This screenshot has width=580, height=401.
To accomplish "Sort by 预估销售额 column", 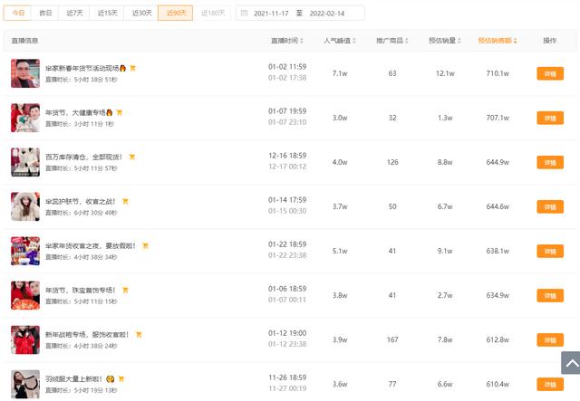I will pos(498,41).
